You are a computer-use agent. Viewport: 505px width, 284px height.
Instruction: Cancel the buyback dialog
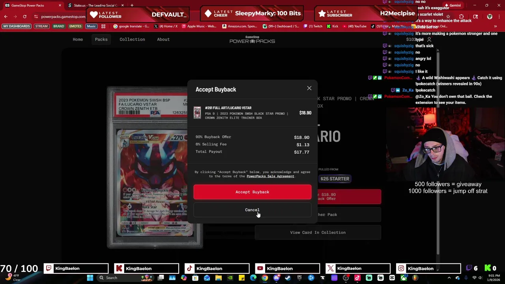pos(252,210)
